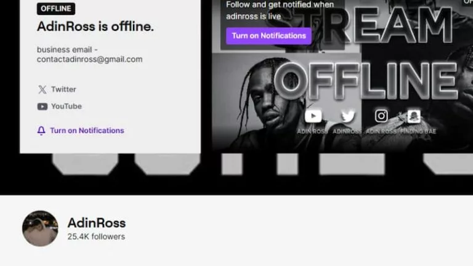Click "Follow and get notified when" text
This screenshot has height=266, width=473.
(280, 4)
